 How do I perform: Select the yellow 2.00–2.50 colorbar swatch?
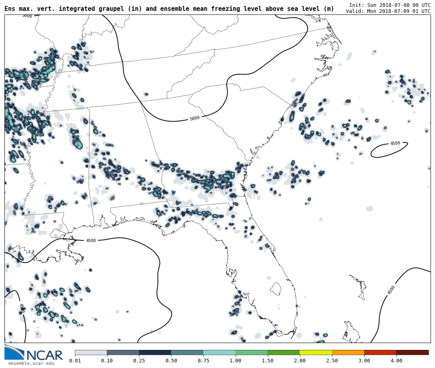click(315, 353)
